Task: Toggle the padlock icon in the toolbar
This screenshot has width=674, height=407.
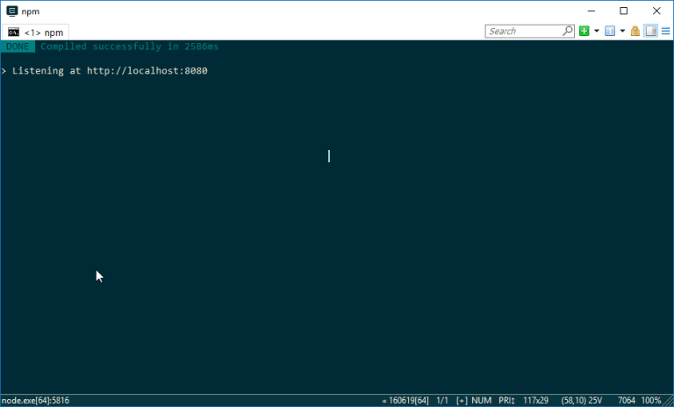Action: coord(635,31)
